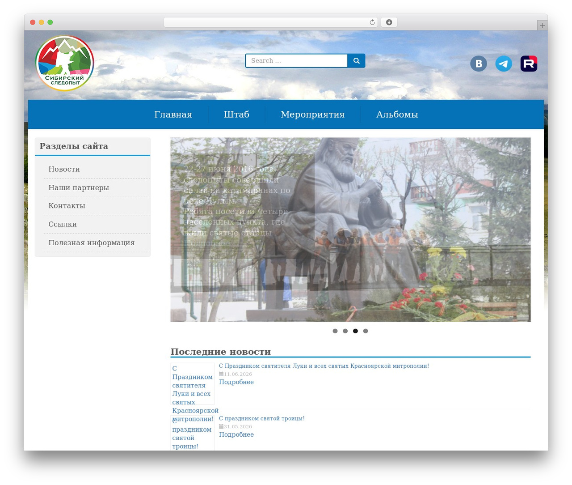
Task: Open the Rutube channel icon
Action: [529, 64]
